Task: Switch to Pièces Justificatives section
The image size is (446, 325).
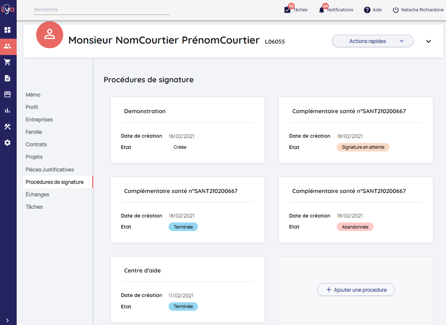Action: click(x=50, y=170)
